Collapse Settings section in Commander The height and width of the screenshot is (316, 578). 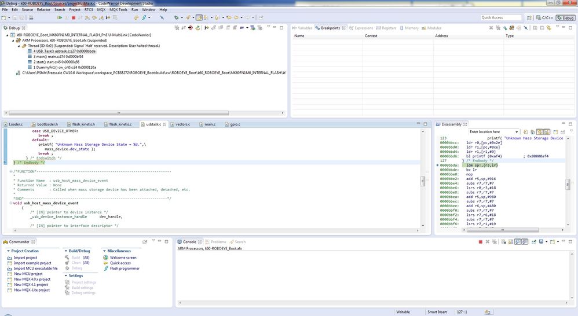point(65,275)
